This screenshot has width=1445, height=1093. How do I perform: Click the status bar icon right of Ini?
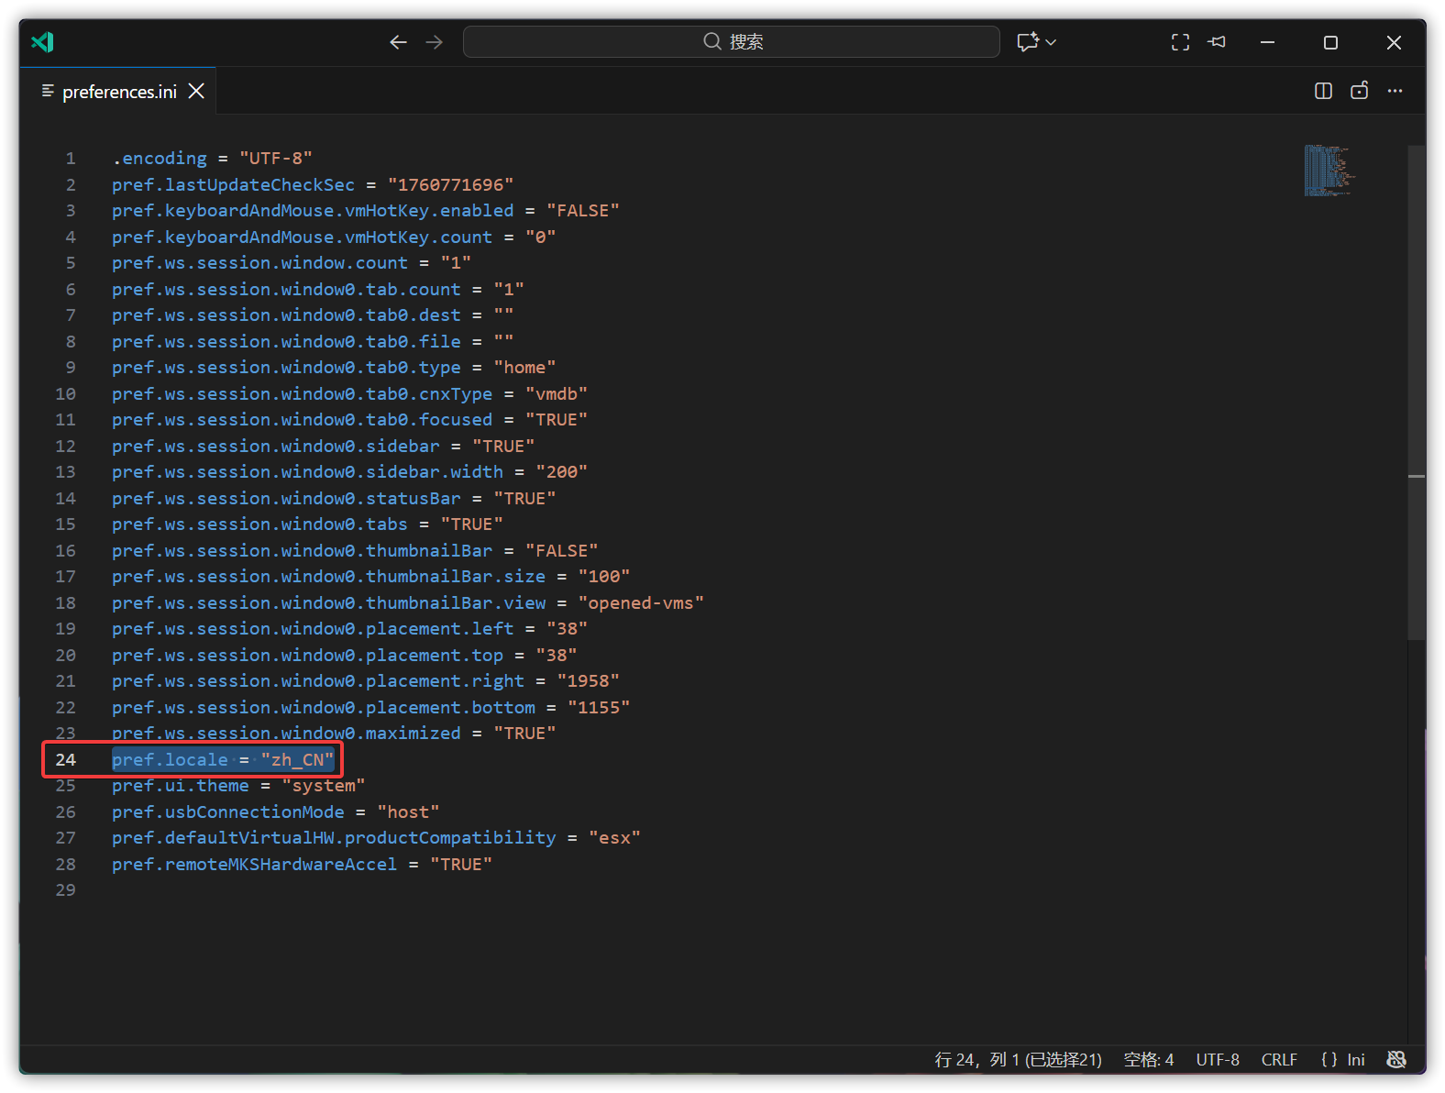1396,1060
